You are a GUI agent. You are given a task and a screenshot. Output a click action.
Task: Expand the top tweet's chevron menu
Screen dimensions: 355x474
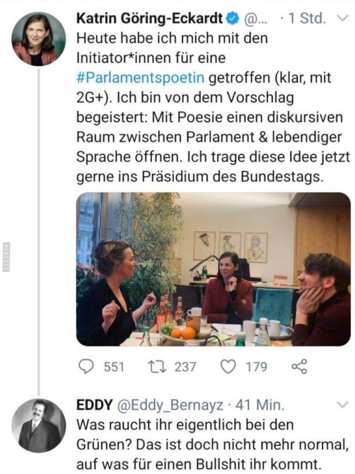(x=342, y=18)
